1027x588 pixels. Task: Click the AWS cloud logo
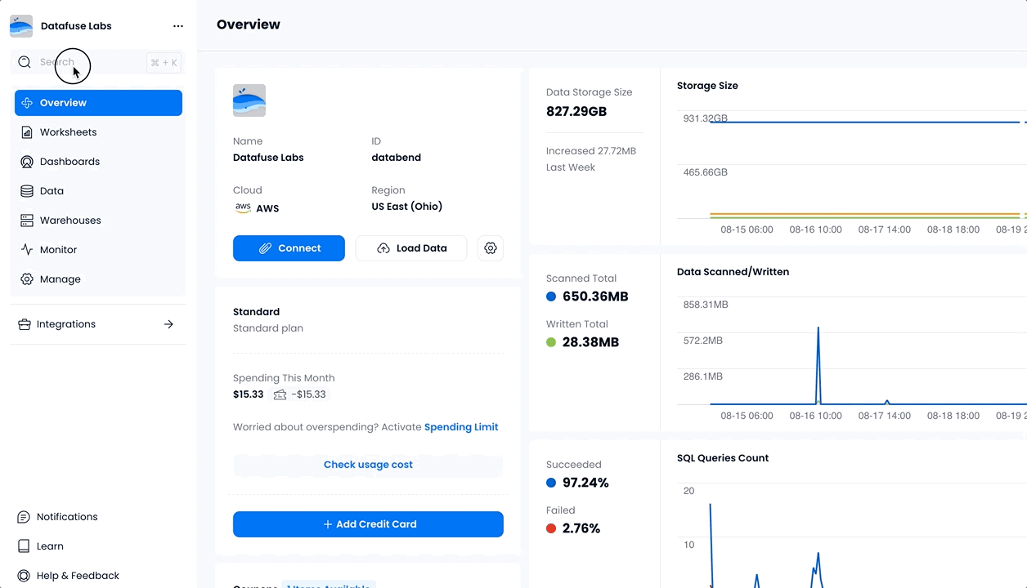coord(243,207)
